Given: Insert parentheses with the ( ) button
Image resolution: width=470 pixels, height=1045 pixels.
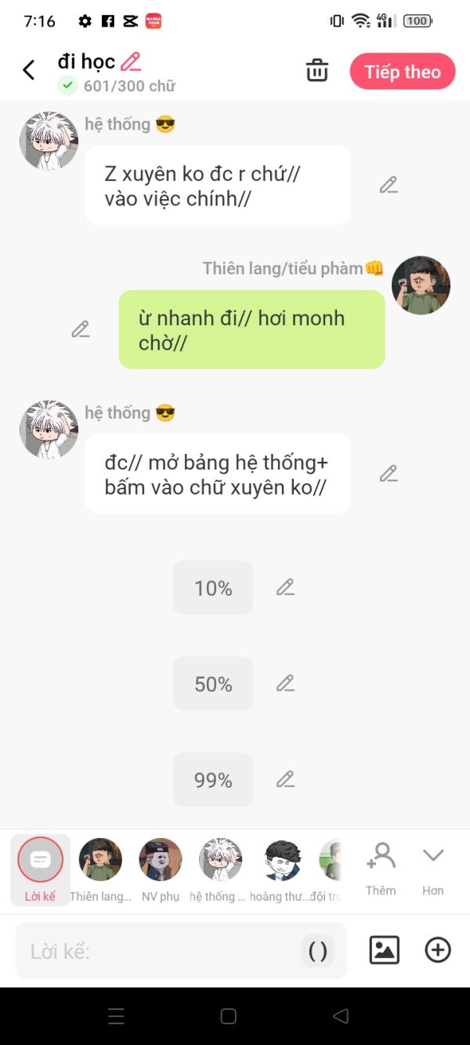Looking at the screenshot, I should point(318,951).
